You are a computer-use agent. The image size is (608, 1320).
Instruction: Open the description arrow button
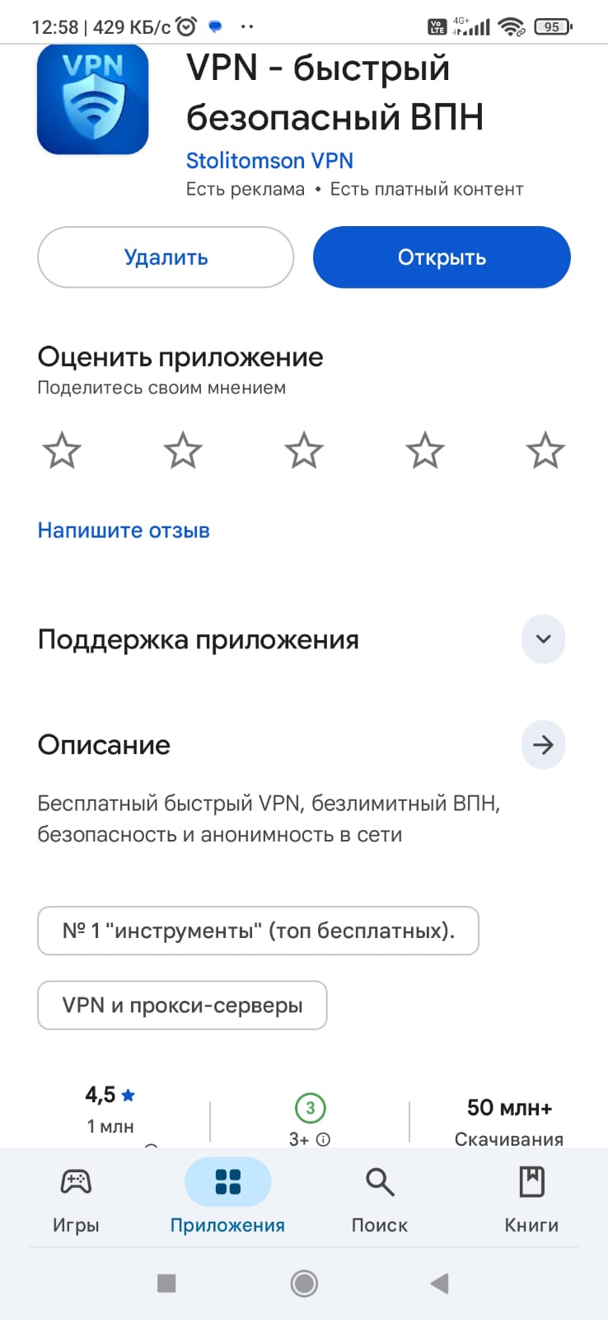coord(543,745)
